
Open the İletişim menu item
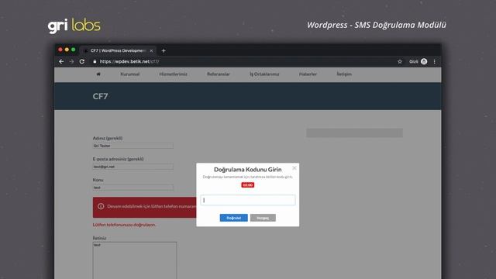point(344,74)
